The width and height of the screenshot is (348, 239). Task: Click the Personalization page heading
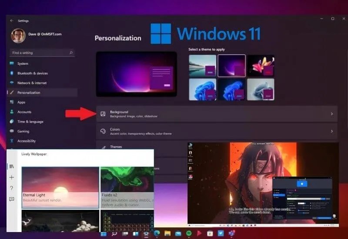pos(118,38)
